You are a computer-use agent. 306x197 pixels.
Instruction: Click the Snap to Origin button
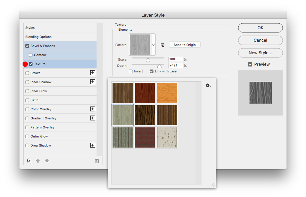[x=184, y=45]
